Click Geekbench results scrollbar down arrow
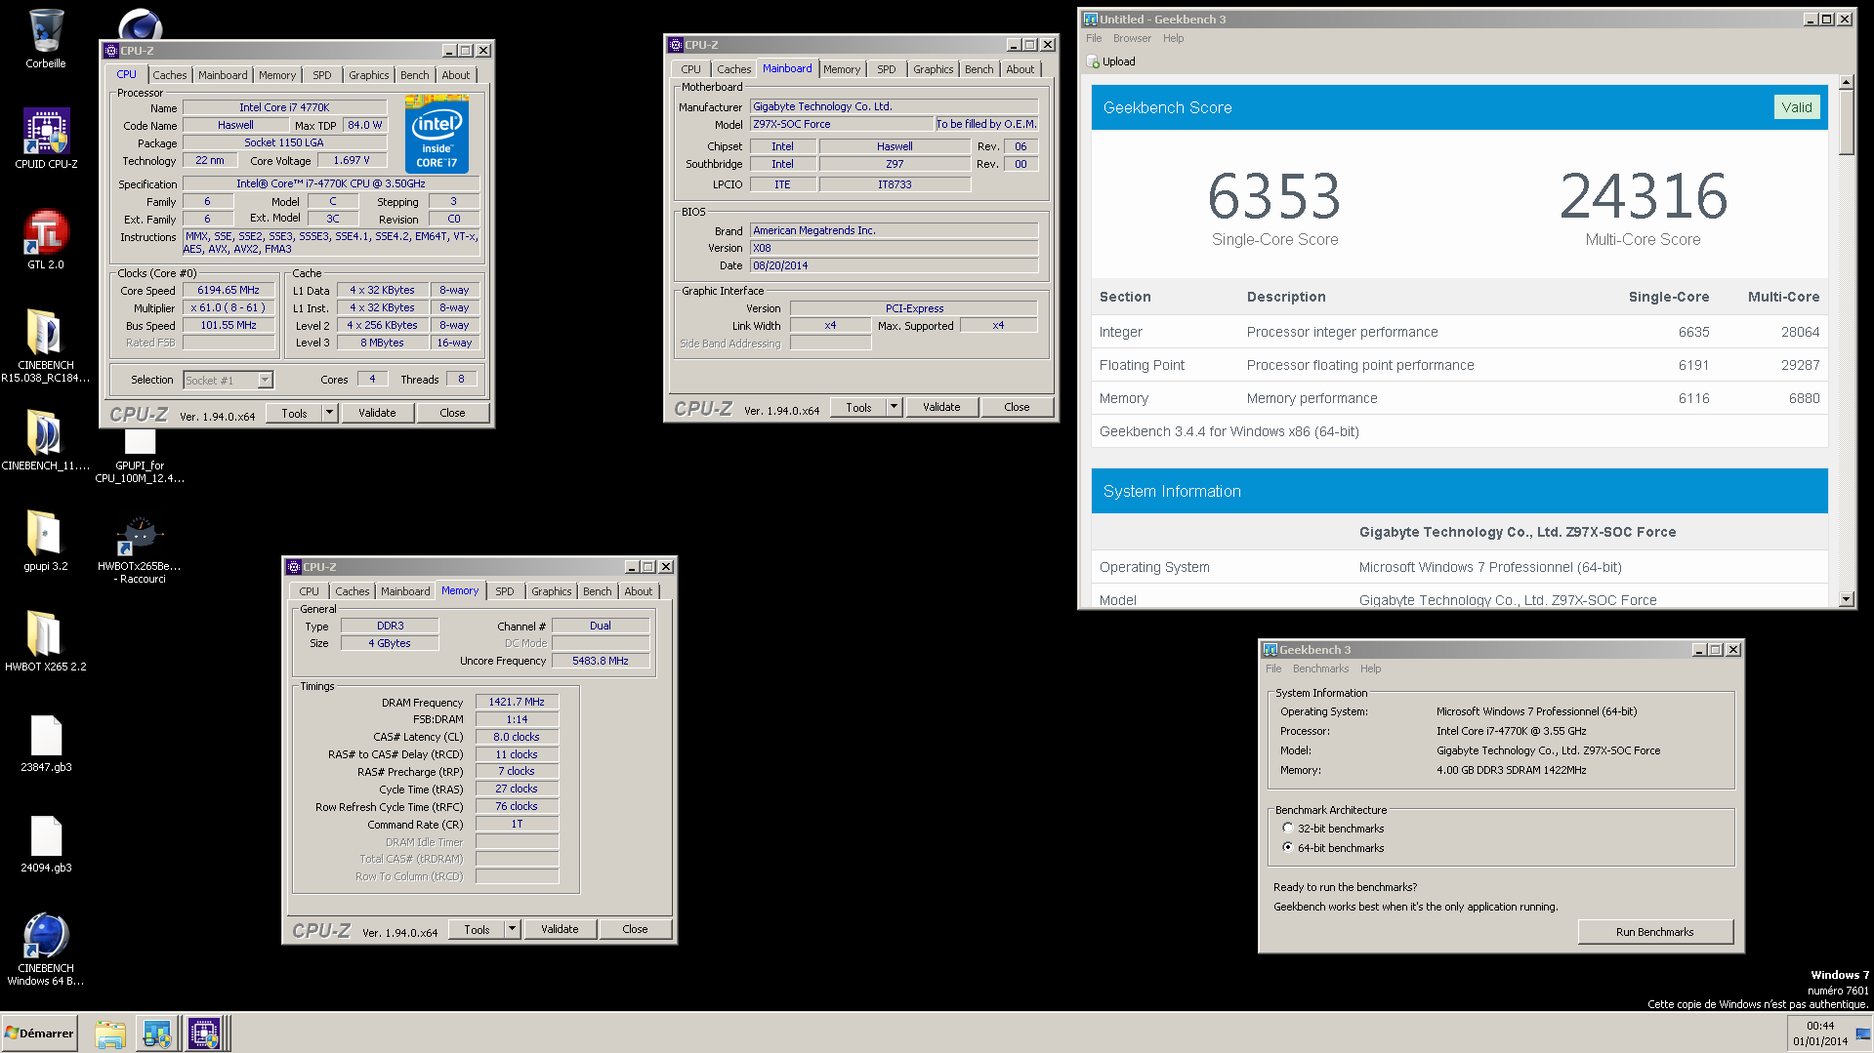The height and width of the screenshot is (1053, 1874). click(1846, 600)
